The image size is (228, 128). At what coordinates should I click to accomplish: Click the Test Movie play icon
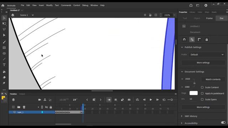pyautogui.click(x=206, y=5)
